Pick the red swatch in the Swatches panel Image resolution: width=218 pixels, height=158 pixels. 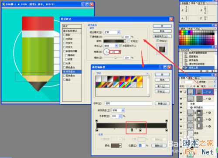point(181,31)
